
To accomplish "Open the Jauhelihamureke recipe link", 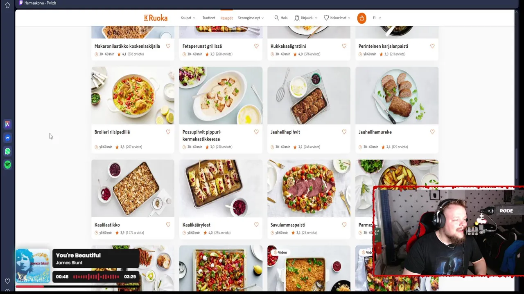I will [375, 132].
